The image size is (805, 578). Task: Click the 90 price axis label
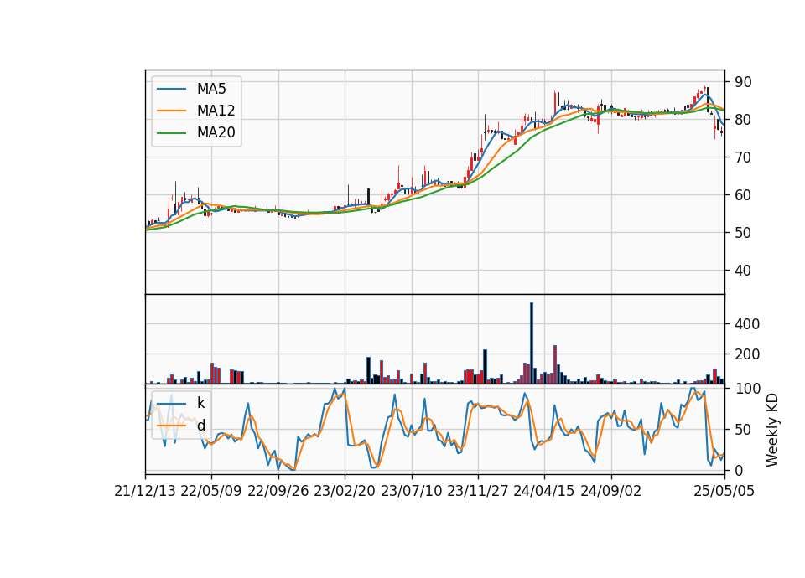click(x=743, y=81)
